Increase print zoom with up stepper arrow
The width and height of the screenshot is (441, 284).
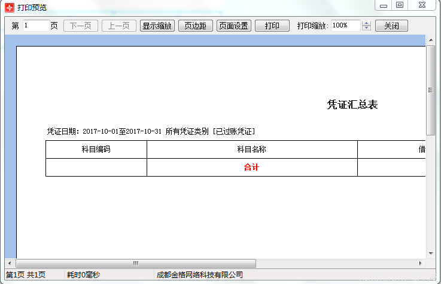(367, 23)
